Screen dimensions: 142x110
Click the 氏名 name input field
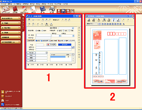click(x=43, y=35)
